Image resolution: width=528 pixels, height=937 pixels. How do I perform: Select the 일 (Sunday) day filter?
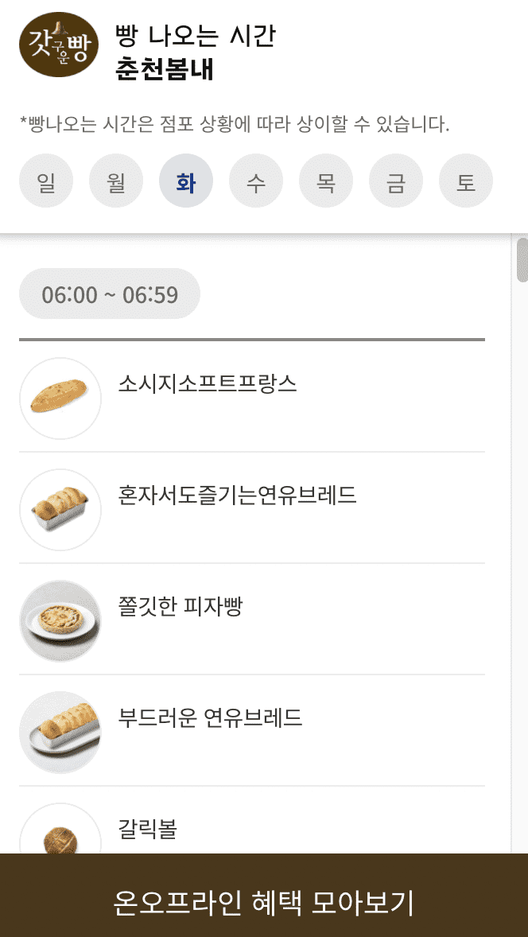pyautogui.click(x=46, y=181)
